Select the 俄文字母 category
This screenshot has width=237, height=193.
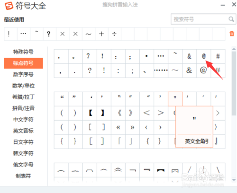pos(23,165)
